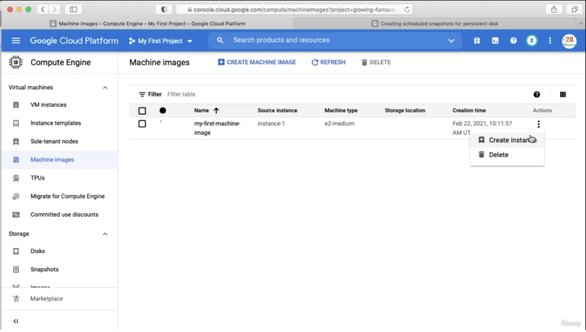Click the Safari address bar

[x=294, y=10]
